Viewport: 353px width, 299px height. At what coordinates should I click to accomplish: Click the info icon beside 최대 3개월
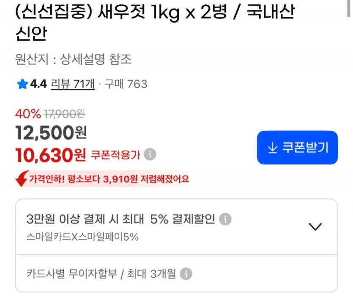186,274
